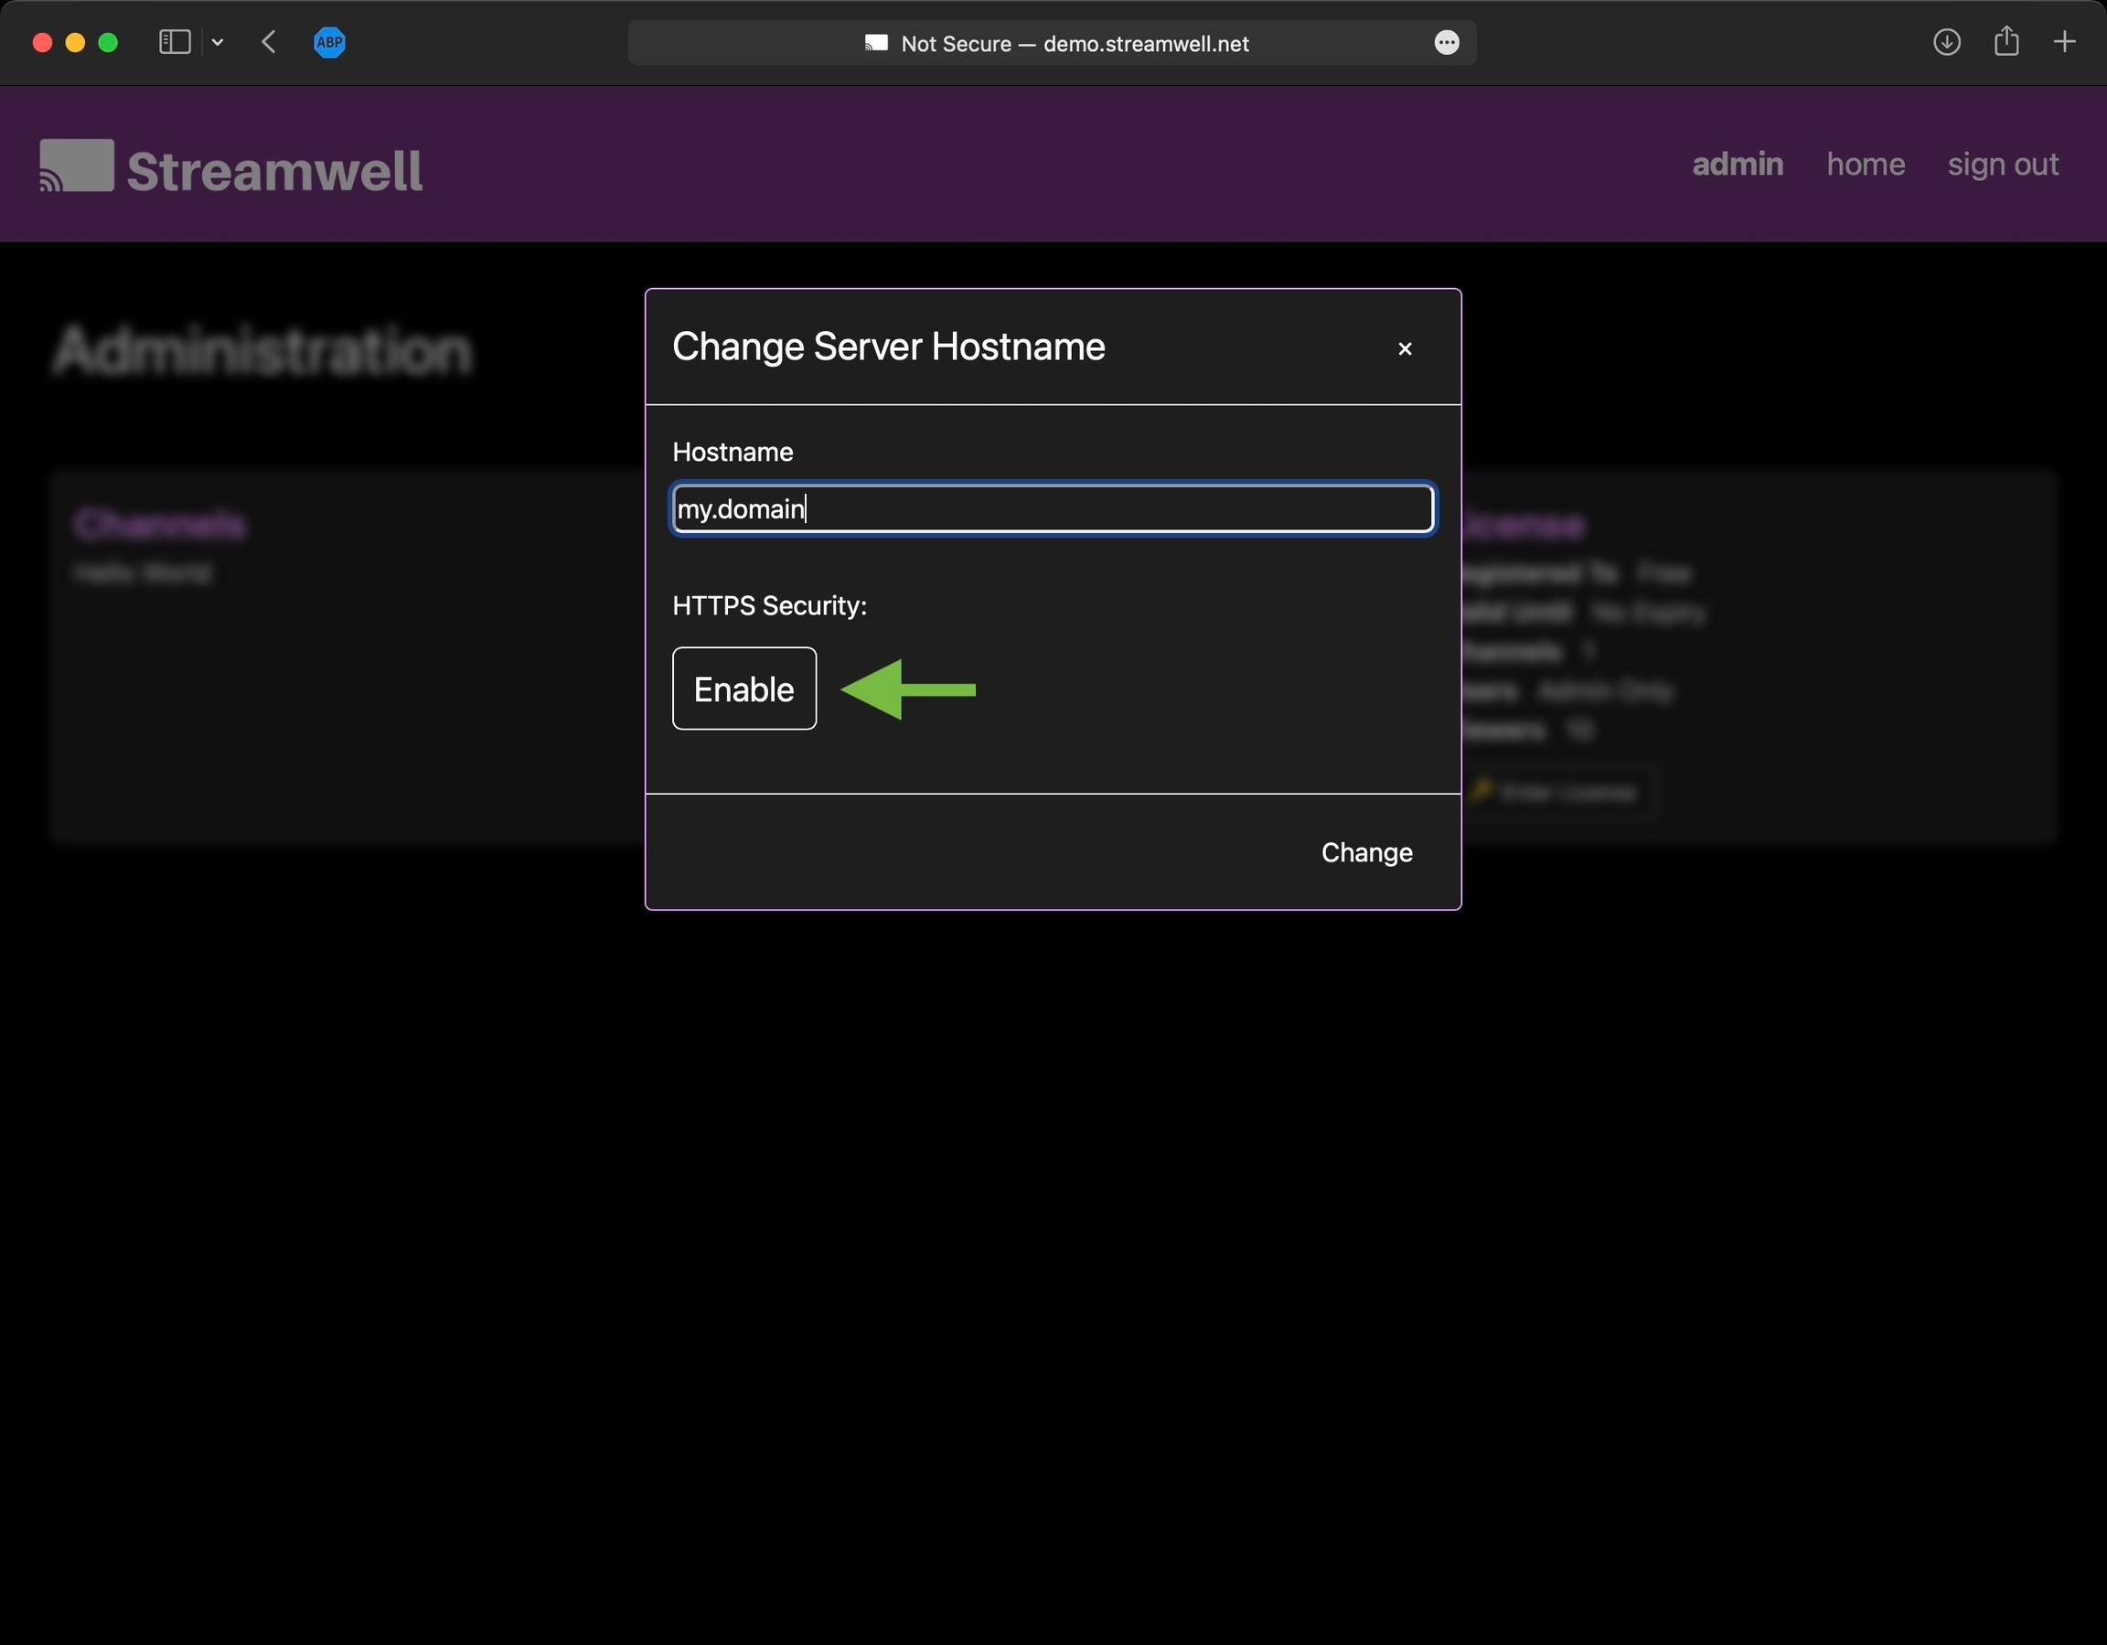Screen dimensions: 2107x1645
Task: Expand the sidebar dropdown chevron
Action: click(x=218, y=42)
